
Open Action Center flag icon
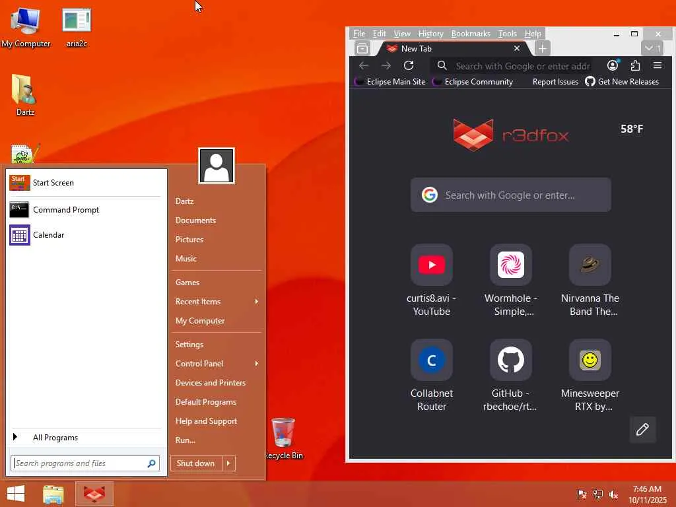[582, 494]
